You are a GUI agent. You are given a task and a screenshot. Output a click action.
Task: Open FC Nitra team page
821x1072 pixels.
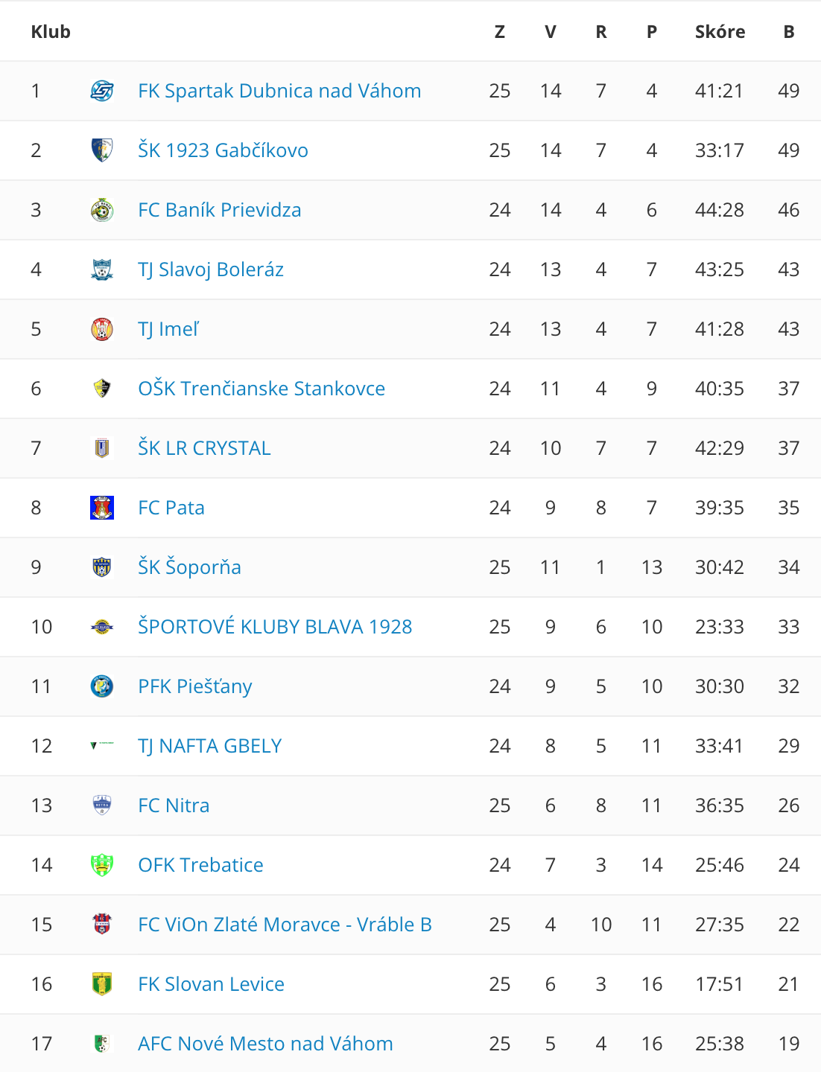[174, 805]
